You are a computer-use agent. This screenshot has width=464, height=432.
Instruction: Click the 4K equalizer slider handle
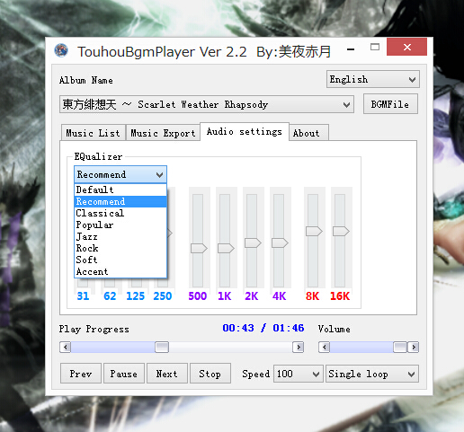[280, 242]
